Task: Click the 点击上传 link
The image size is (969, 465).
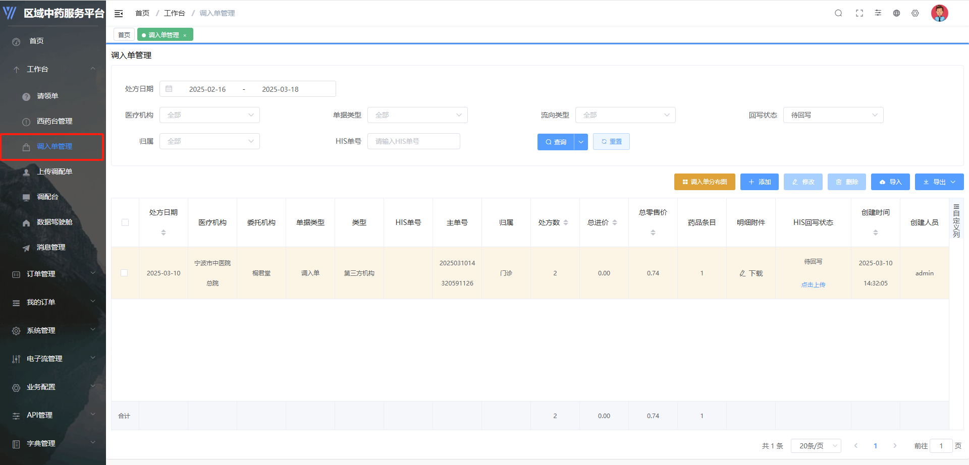Action: [813, 285]
